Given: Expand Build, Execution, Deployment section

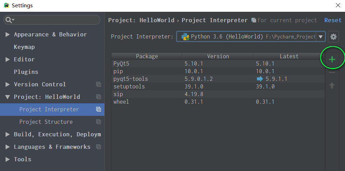Looking at the screenshot, I should click(7, 134).
